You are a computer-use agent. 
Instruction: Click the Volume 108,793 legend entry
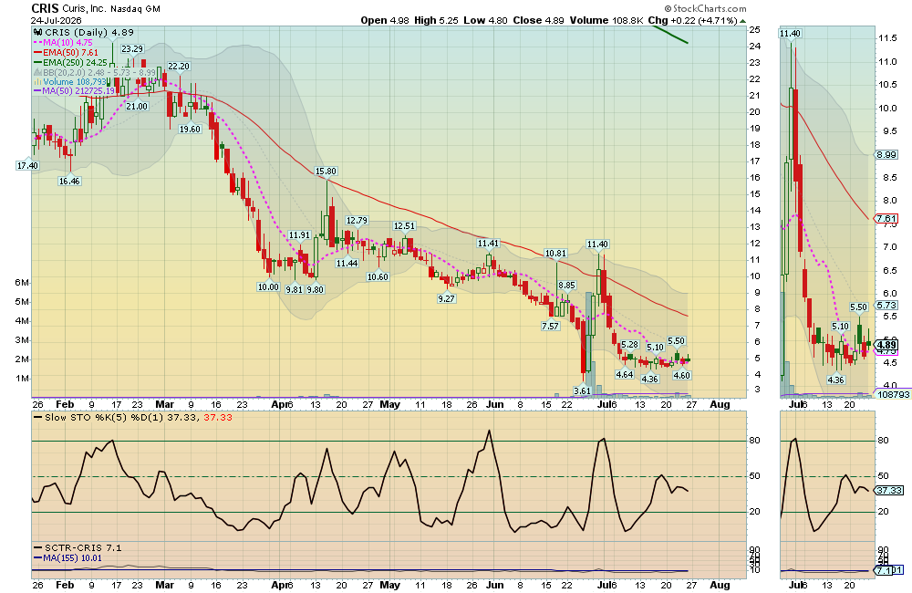[x=70, y=82]
